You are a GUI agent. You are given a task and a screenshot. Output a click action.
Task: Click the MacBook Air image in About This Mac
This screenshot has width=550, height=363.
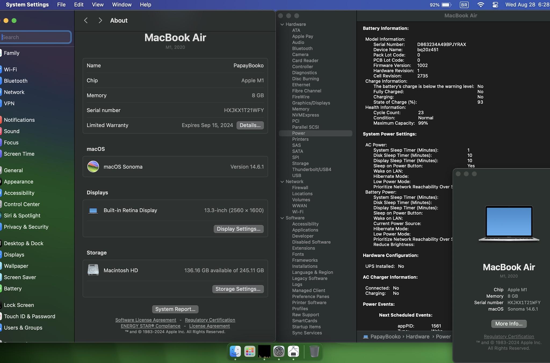pos(509,224)
